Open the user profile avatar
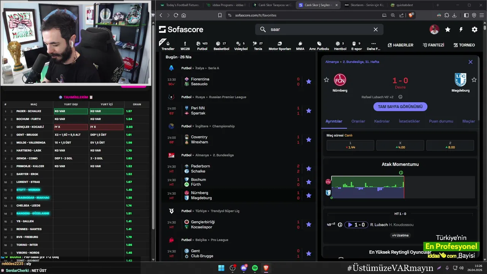The height and width of the screenshot is (274, 487). tap(434, 29)
